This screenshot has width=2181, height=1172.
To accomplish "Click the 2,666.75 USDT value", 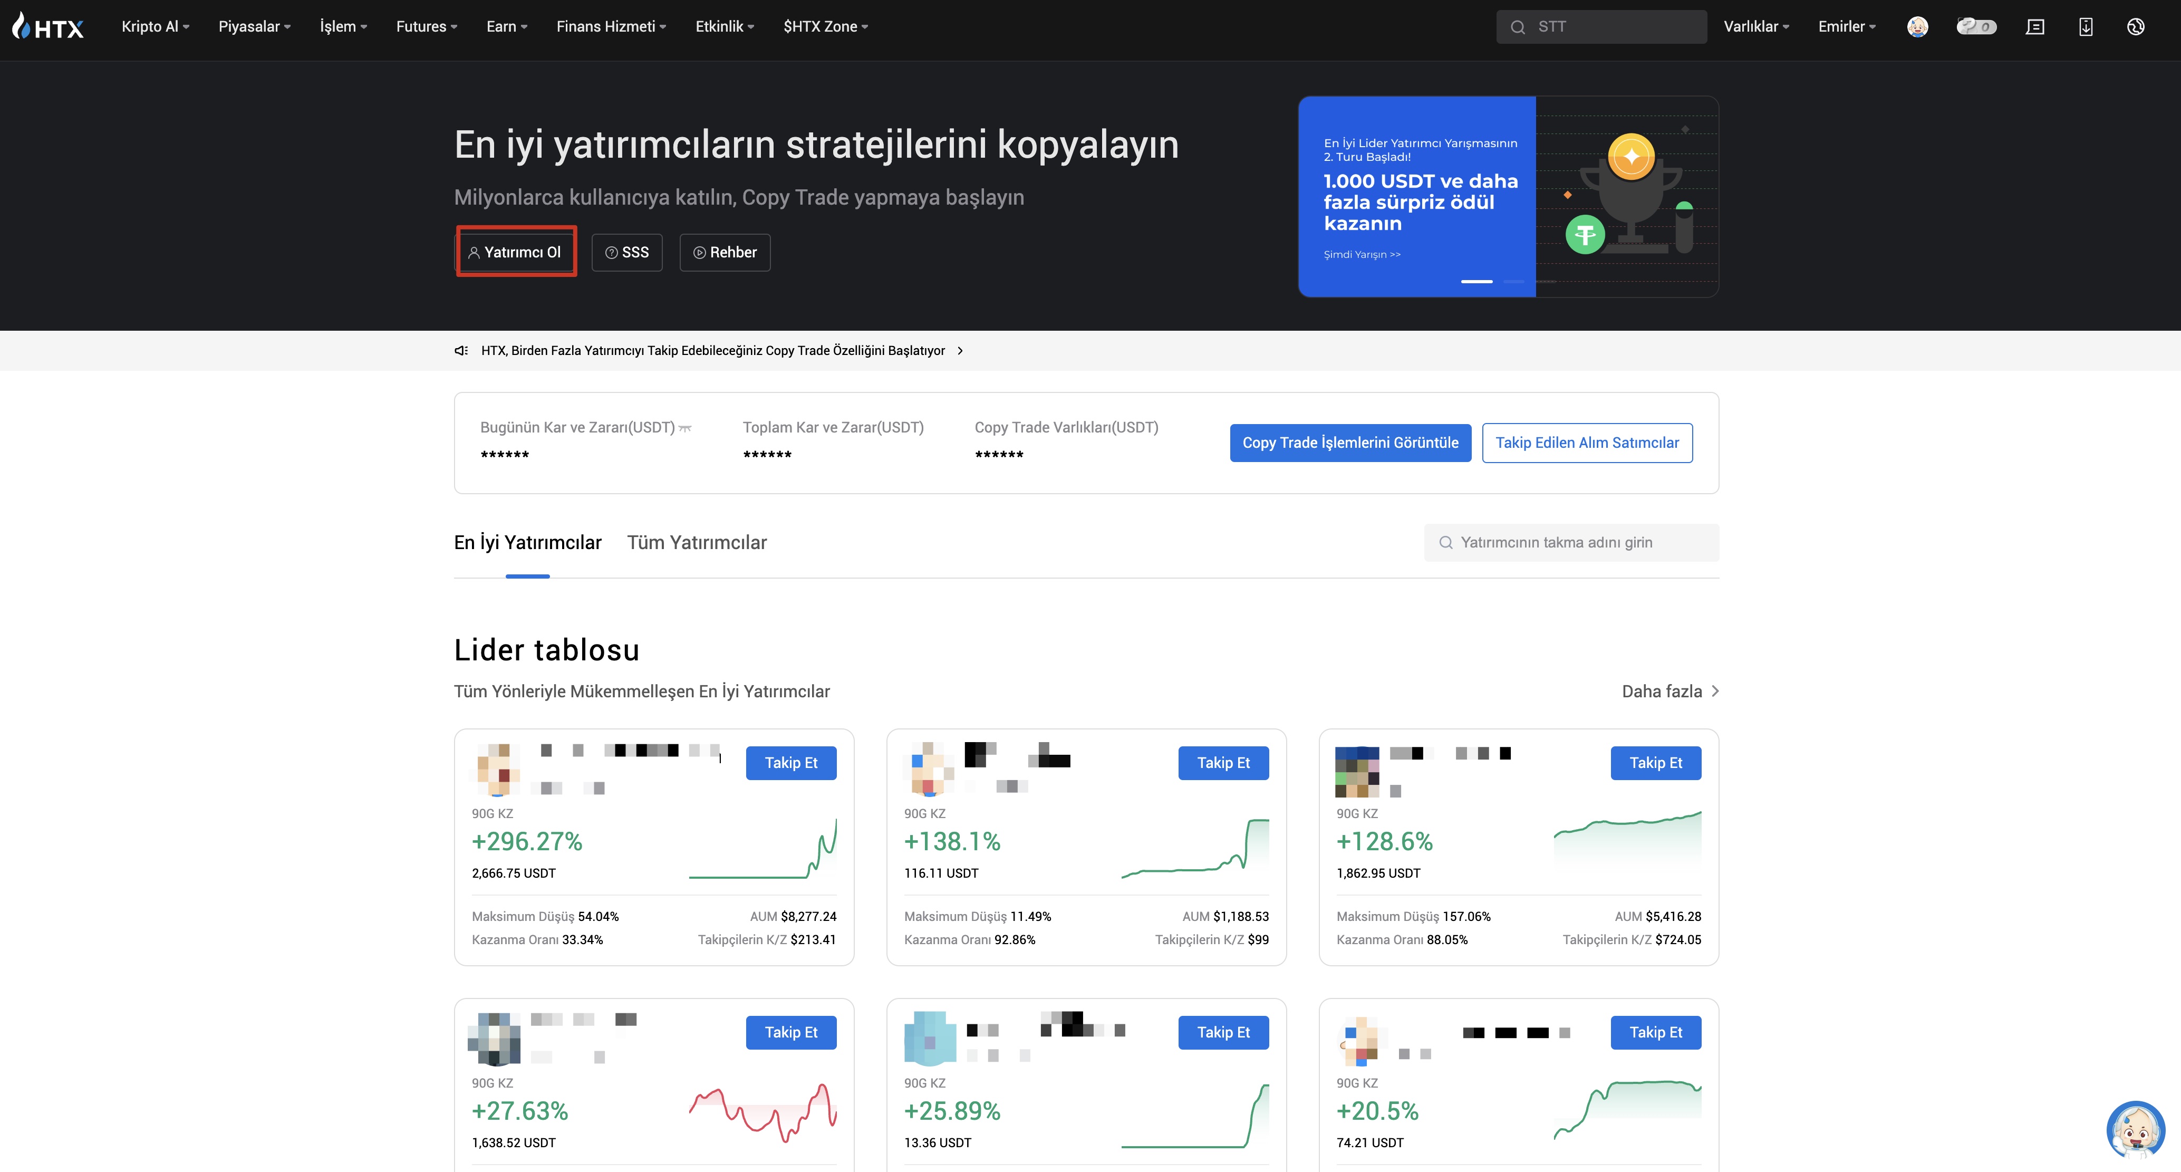I will pos(514,873).
